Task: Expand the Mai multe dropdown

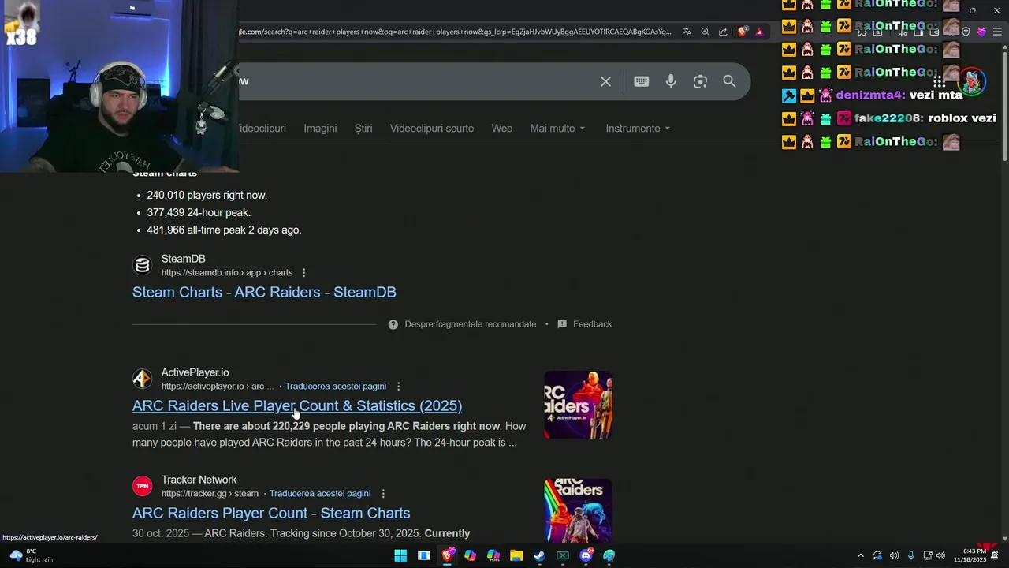Action: click(x=557, y=128)
